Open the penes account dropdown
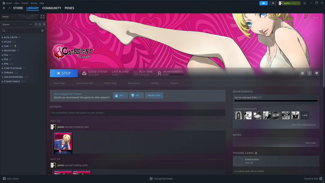 [x=292, y=3]
